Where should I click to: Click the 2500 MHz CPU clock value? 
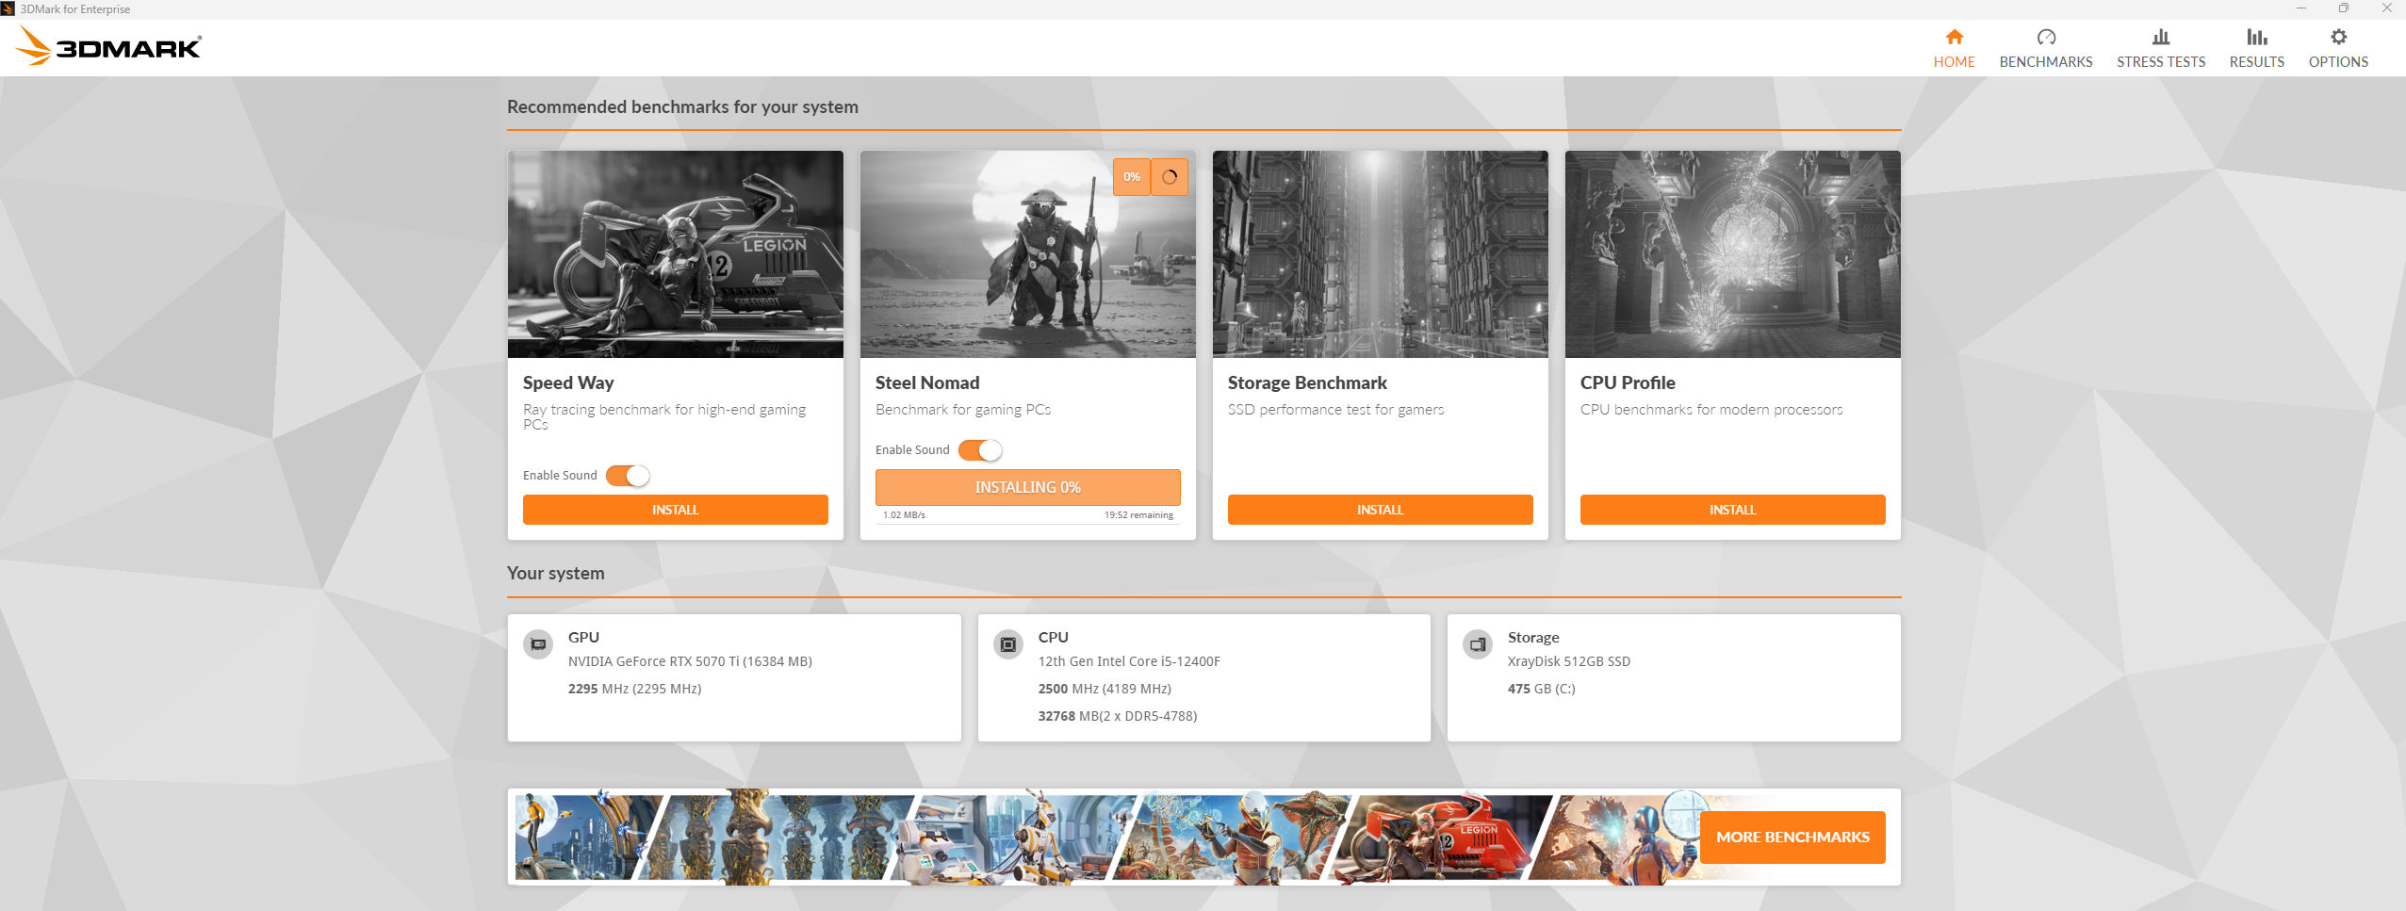pyautogui.click(x=1105, y=689)
